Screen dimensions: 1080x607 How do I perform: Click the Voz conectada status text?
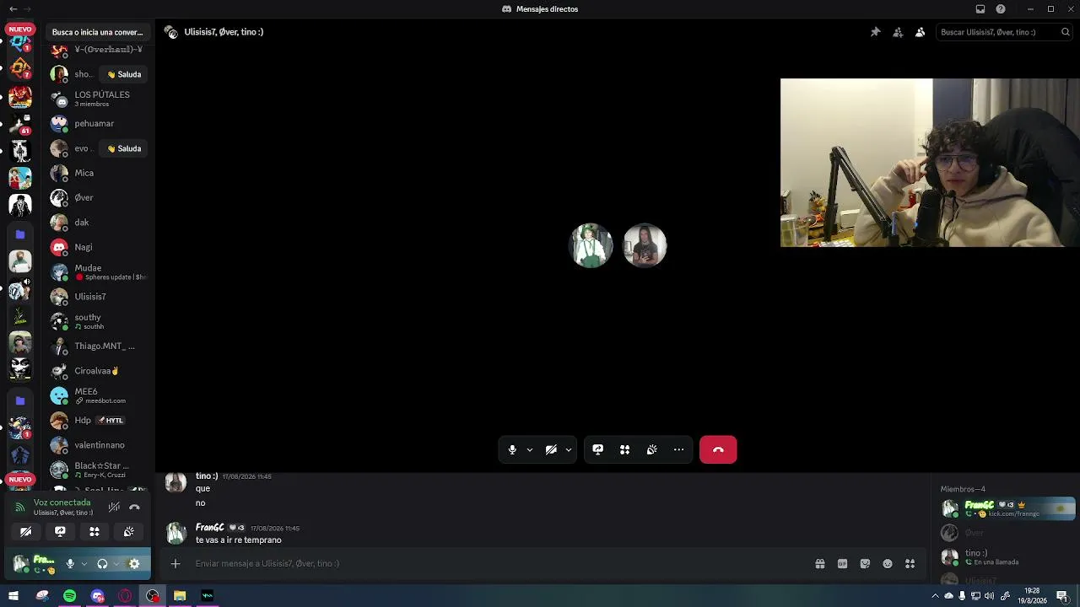pos(62,502)
